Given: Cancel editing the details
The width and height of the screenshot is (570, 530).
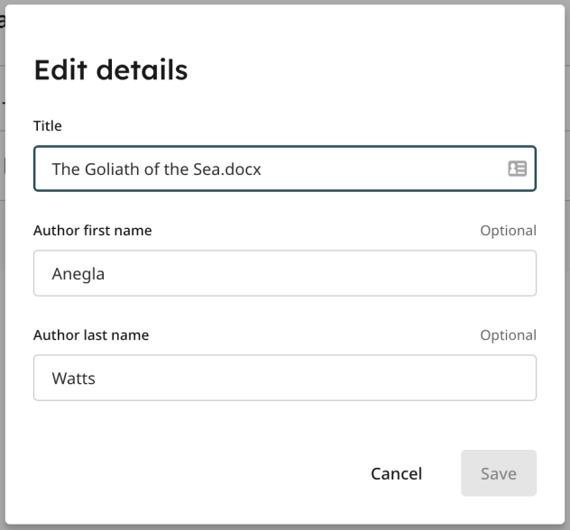Looking at the screenshot, I should pyautogui.click(x=396, y=473).
